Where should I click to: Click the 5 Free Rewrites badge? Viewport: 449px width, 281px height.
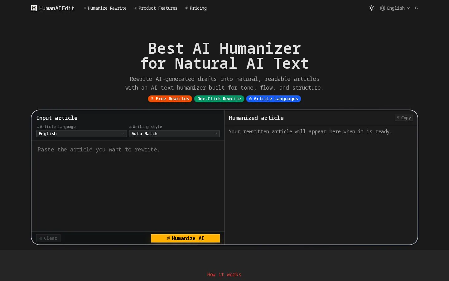170,99
